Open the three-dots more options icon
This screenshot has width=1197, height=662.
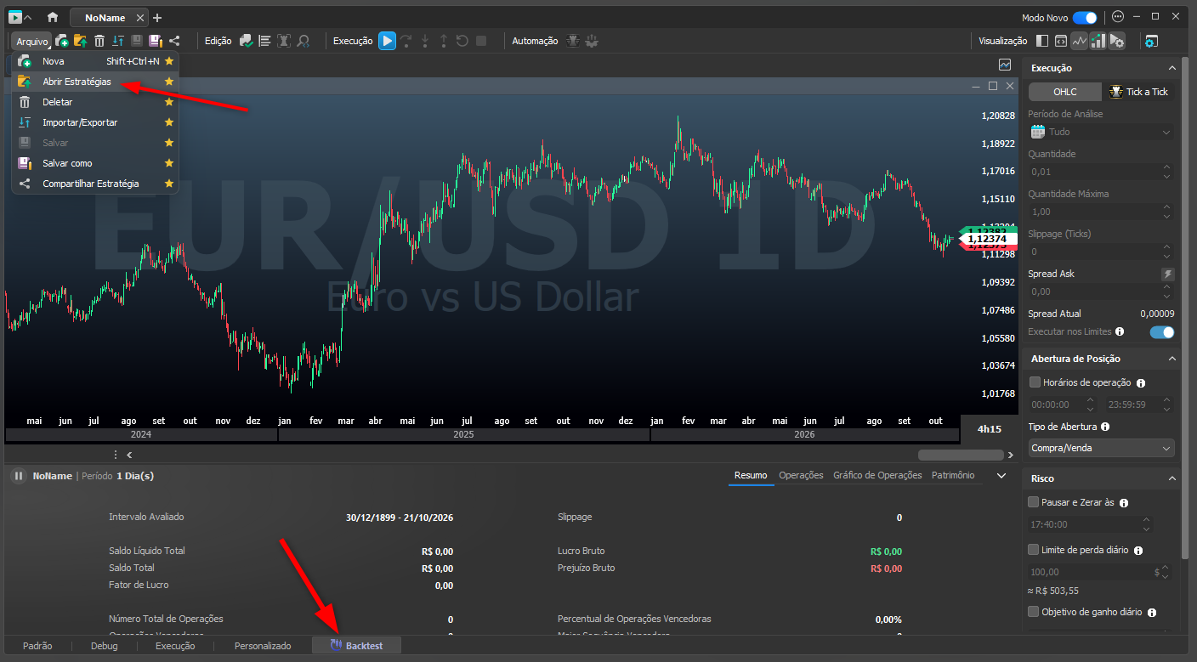point(1118,17)
